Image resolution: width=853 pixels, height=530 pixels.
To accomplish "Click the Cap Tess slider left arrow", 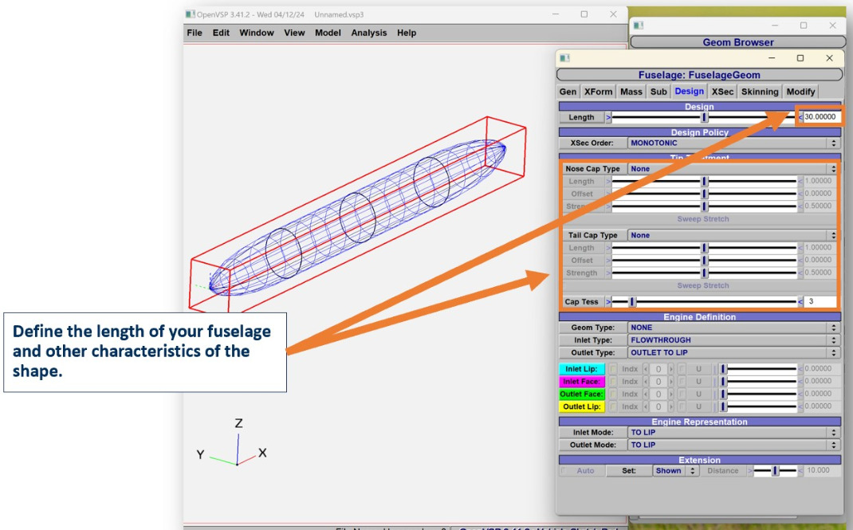I will pyautogui.click(x=608, y=302).
